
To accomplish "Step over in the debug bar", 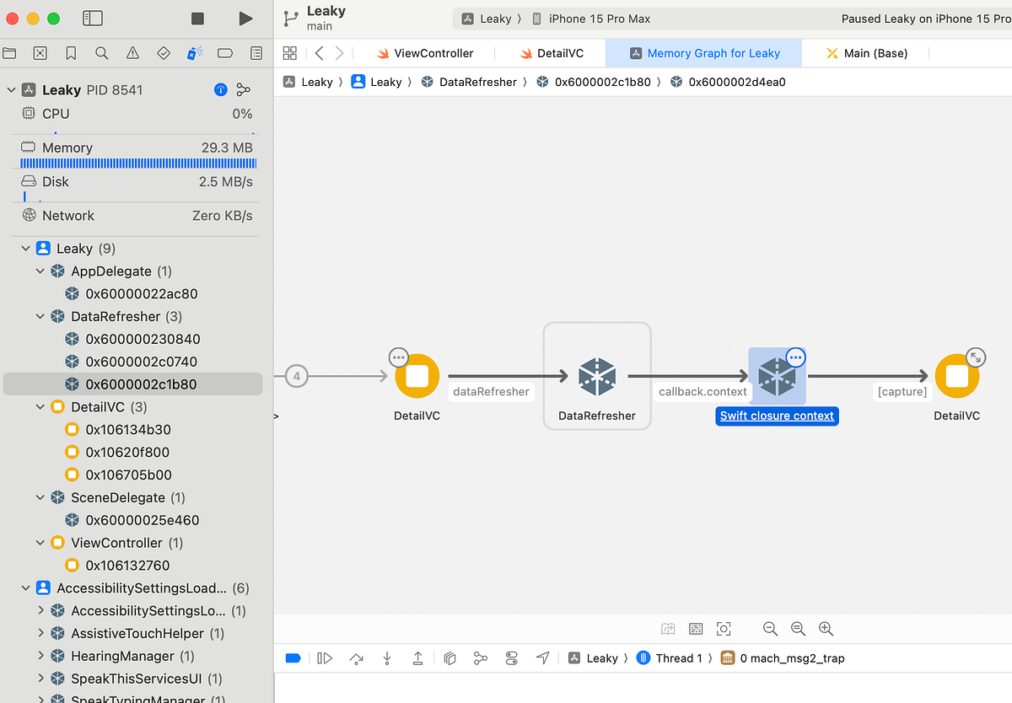I will tap(356, 657).
